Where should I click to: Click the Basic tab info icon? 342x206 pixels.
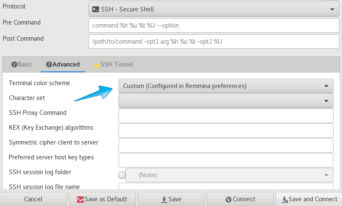click(14, 64)
